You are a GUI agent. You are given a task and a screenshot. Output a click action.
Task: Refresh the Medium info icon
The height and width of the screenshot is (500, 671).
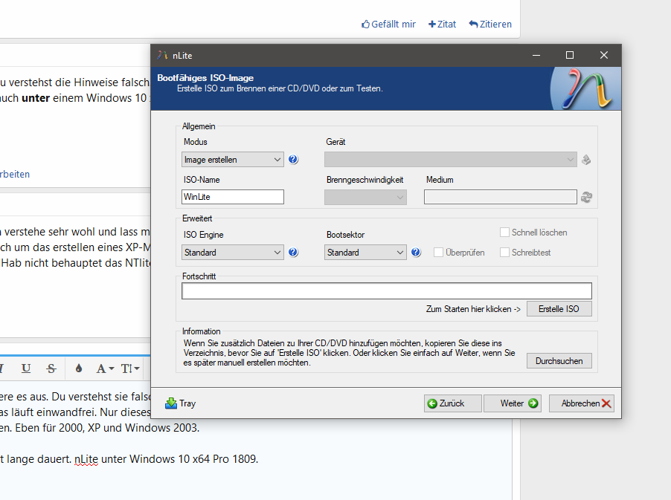(x=586, y=197)
